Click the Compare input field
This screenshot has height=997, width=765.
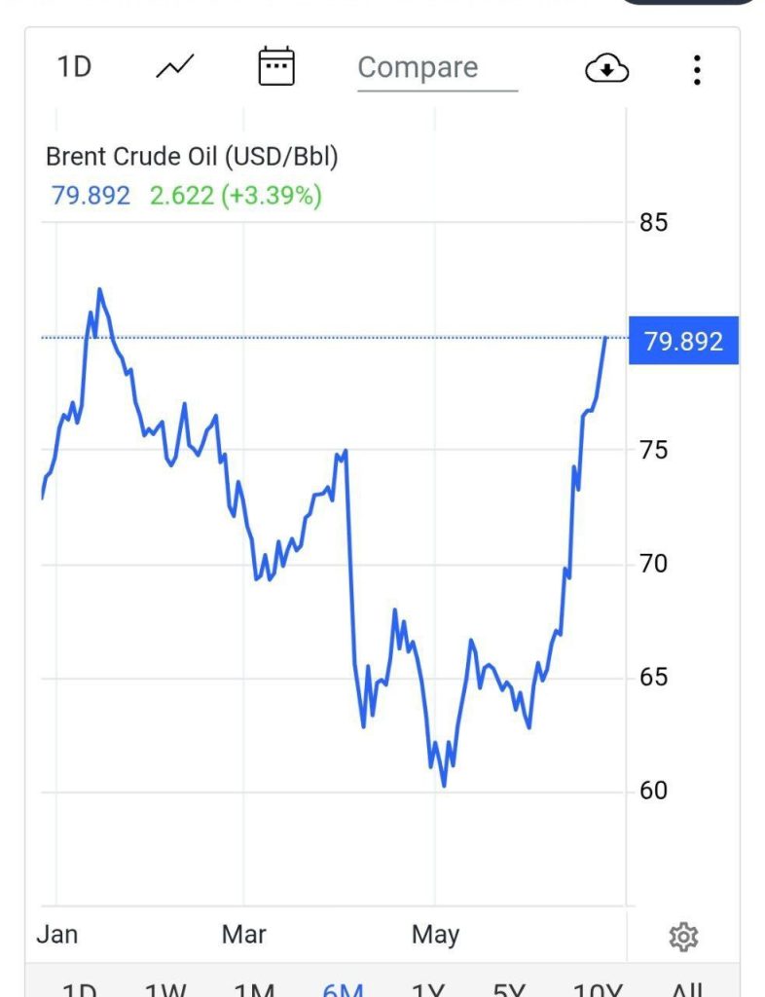click(437, 68)
